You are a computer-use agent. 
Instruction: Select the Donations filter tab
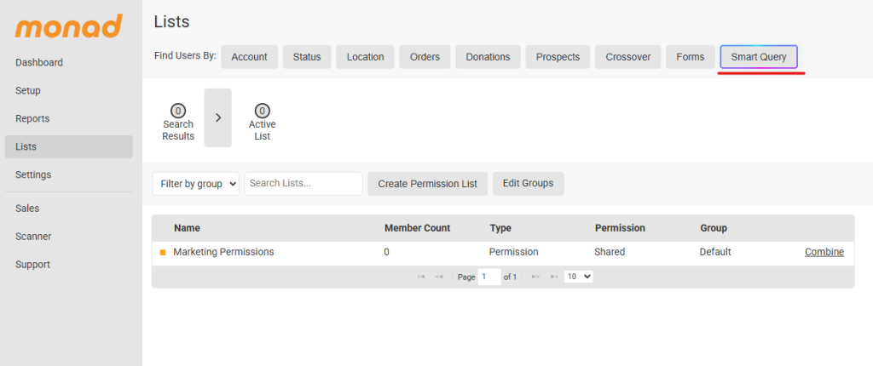(x=488, y=57)
